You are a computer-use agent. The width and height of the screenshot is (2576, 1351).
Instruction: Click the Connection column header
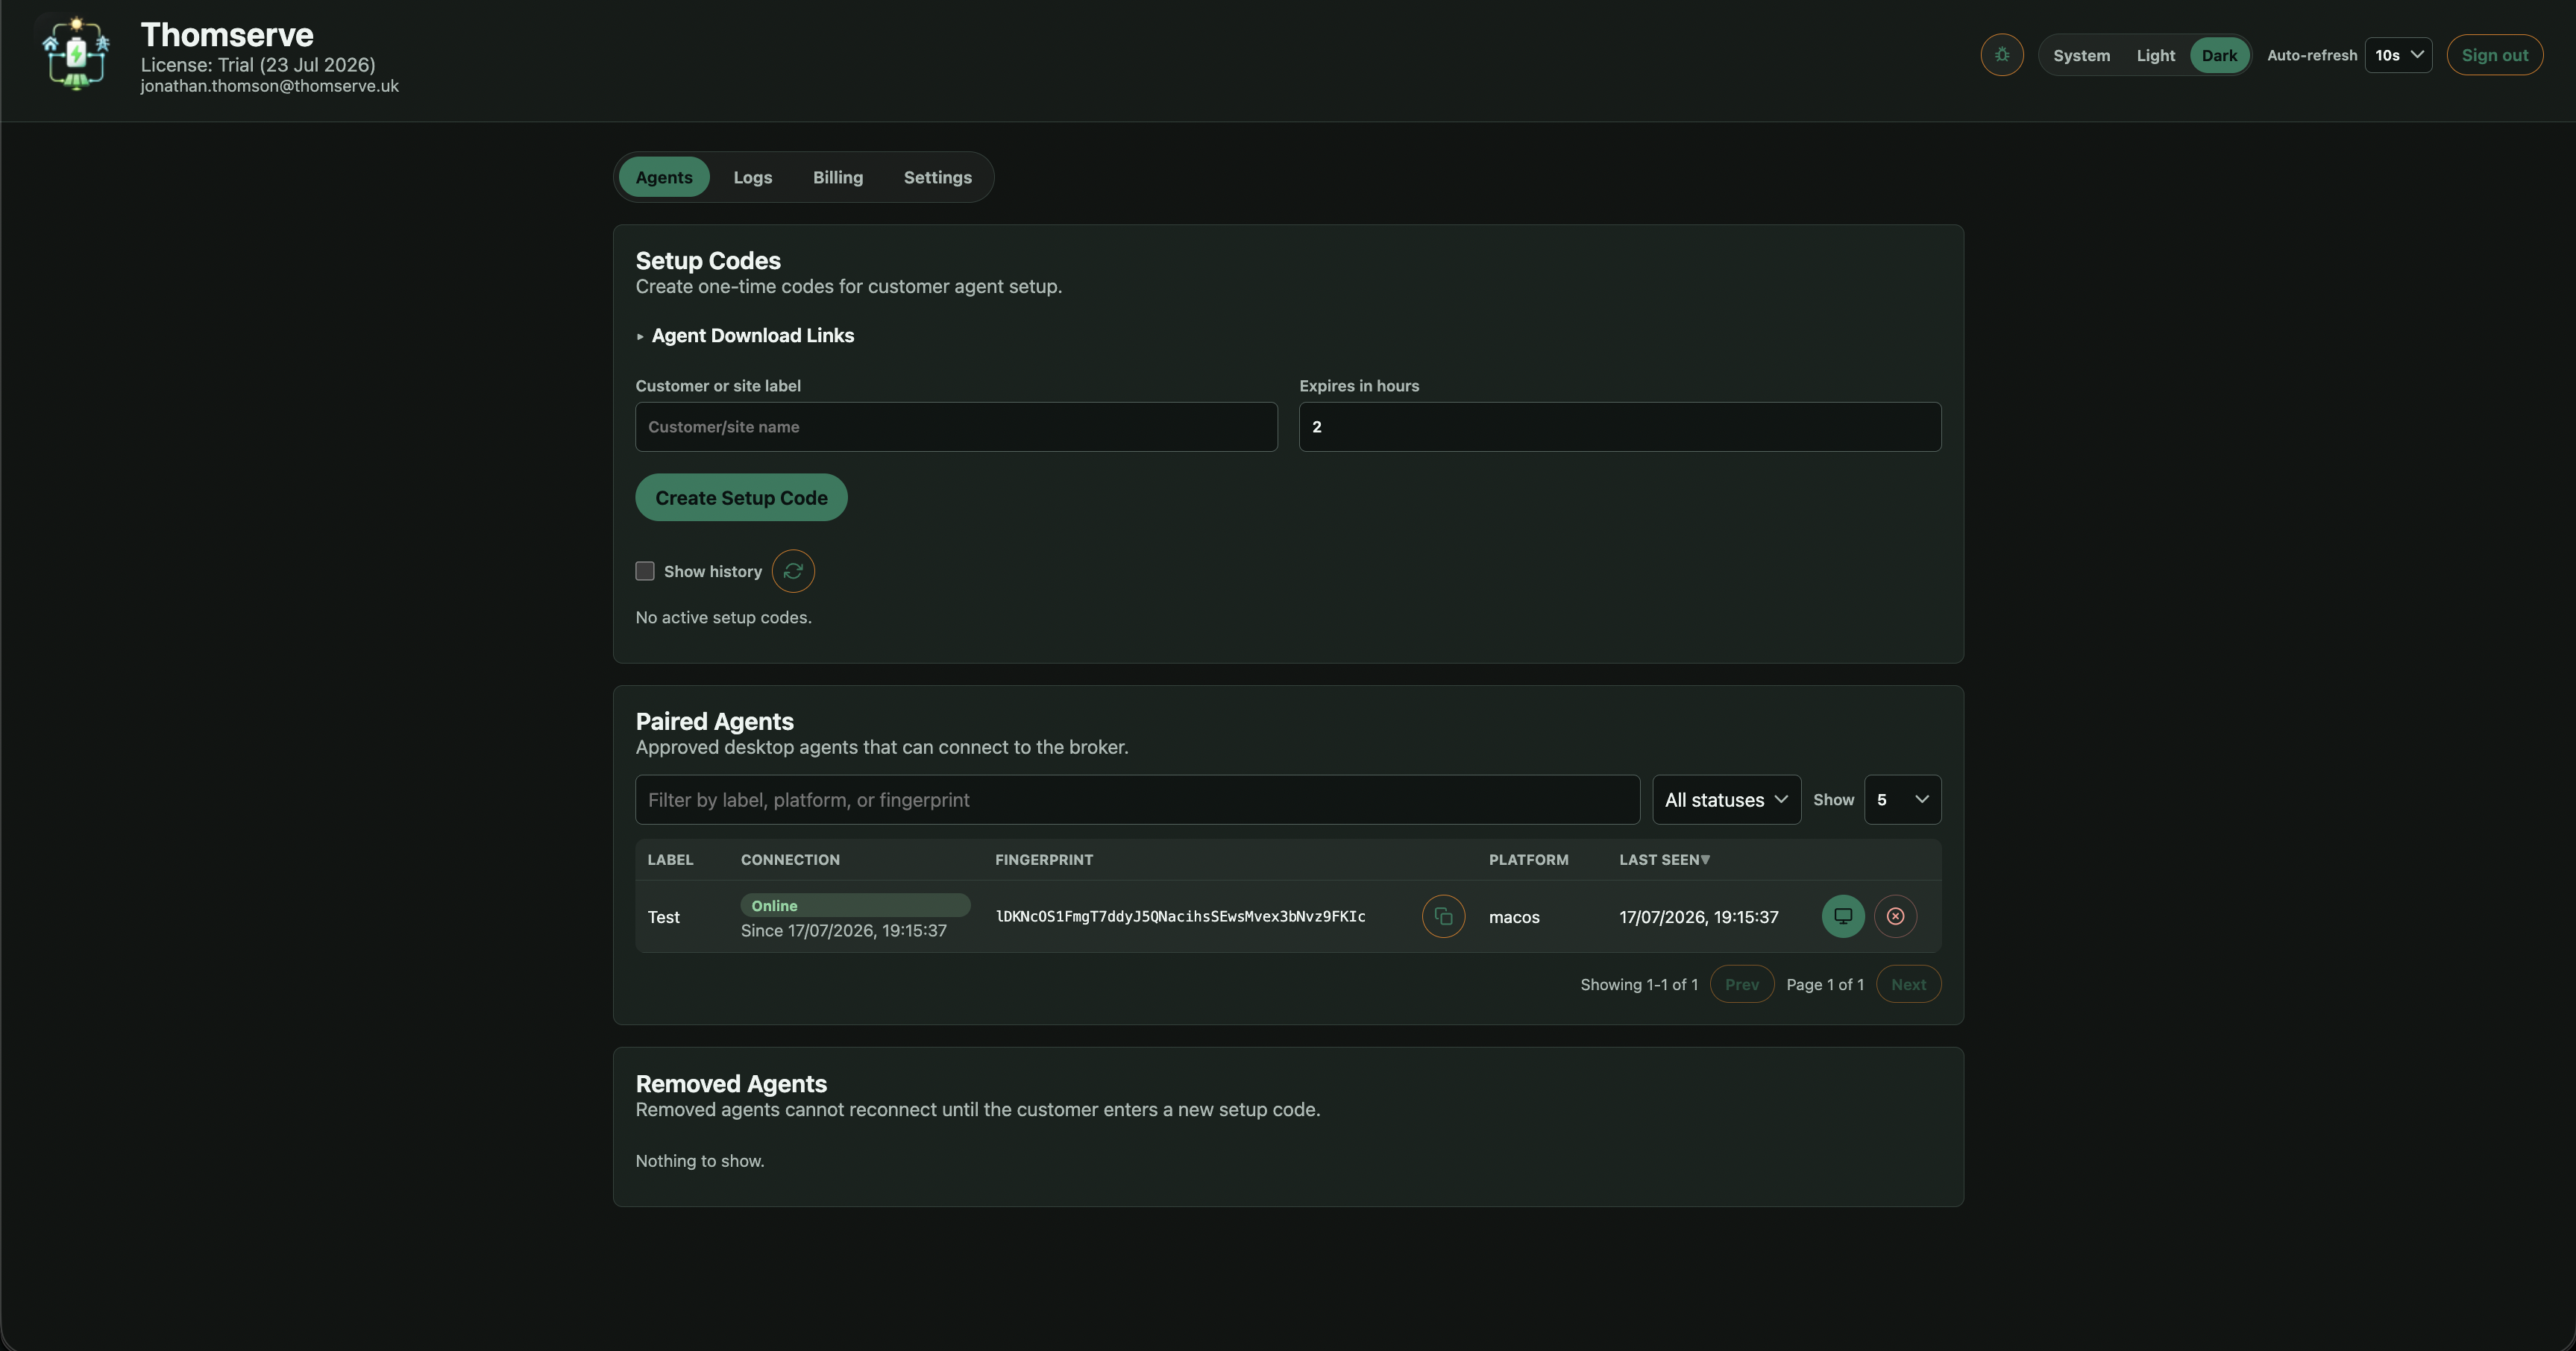click(x=790, y=860)
